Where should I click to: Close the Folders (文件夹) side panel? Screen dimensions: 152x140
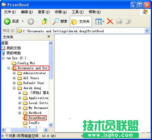point(49,37)
